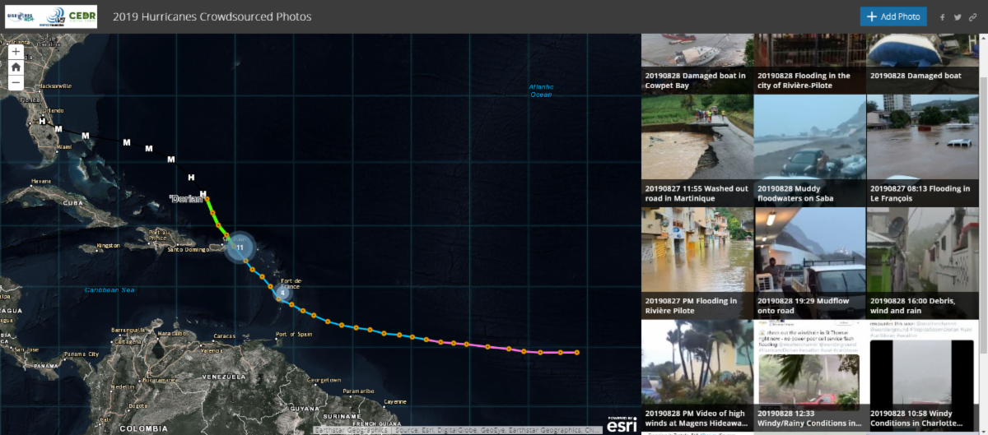Viewport: 988px width, 435px height.
Task: Select the Dorian storm label on map
Action: 185,199
